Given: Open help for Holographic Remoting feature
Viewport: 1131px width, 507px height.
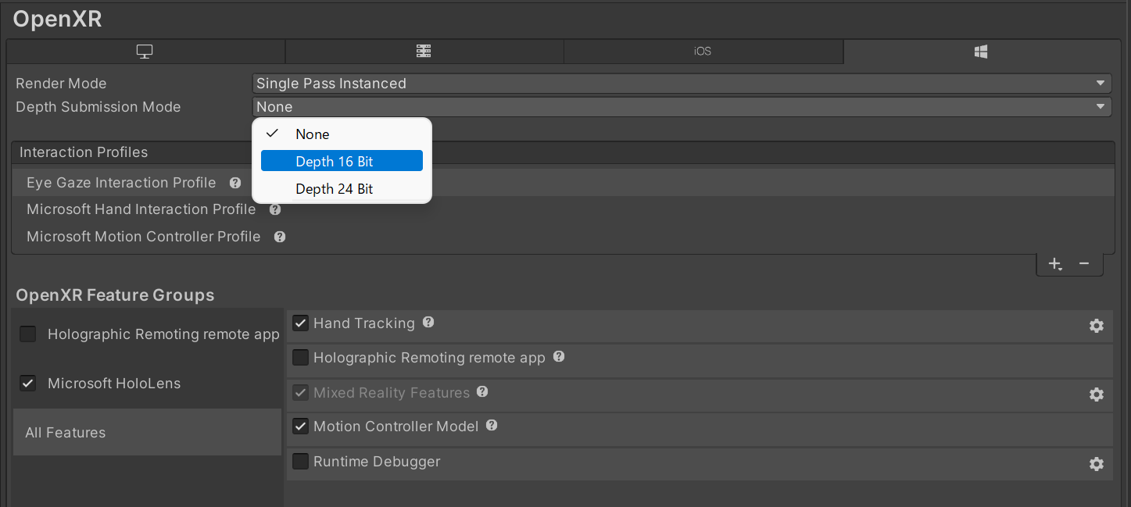Looking at the screenshot, I should pyautogui.click(x=559, y=356).
